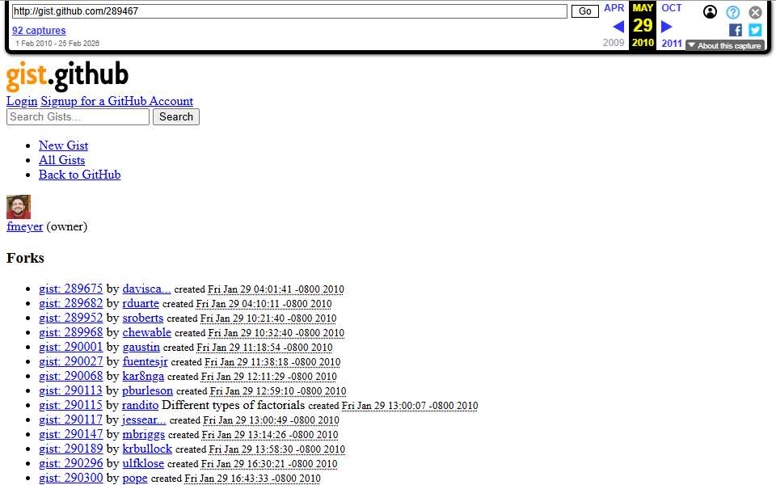Screen dimensions: 776x485
Task: Open gist: 289968 link
Action: click(x=71, y=332)
